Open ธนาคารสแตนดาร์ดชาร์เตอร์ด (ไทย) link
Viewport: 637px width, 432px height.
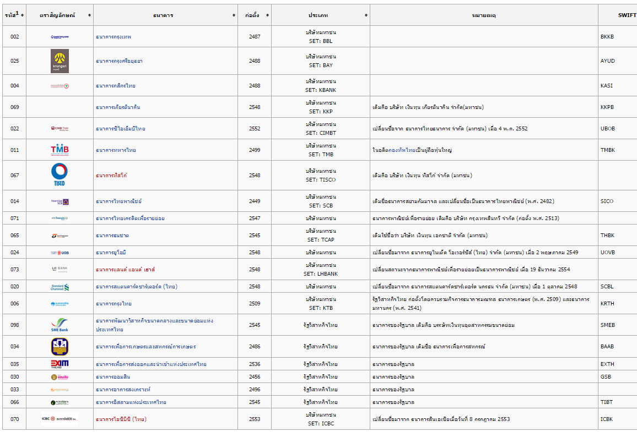(137, 287)
